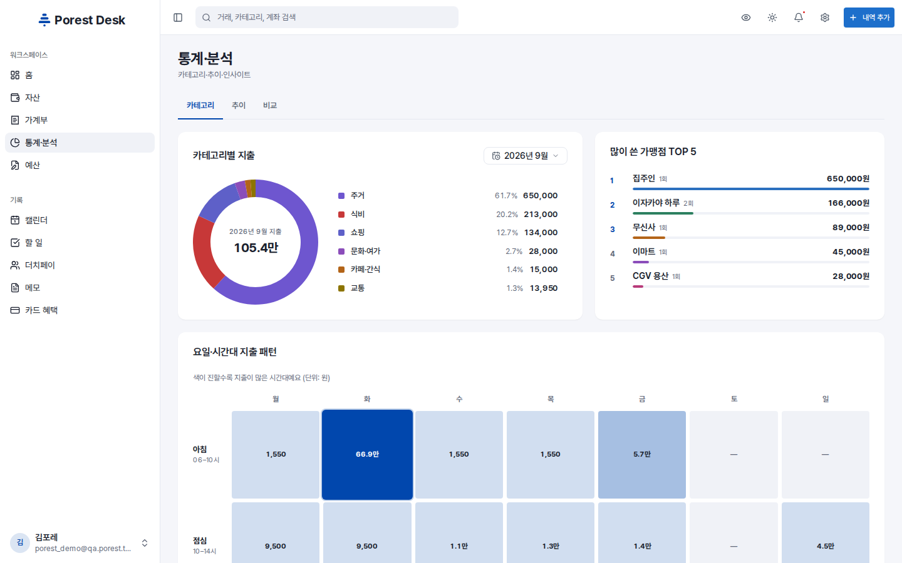This screenshot has height=563, width=902.
Task: Open 할 일 in the sidebar
Action: 80,243
